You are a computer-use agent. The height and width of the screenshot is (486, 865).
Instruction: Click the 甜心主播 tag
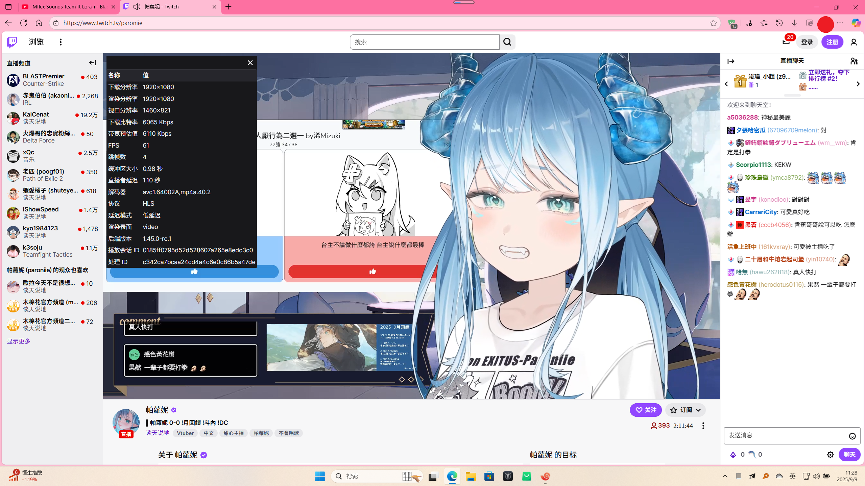pyautogui.click(x=233, y=433)
